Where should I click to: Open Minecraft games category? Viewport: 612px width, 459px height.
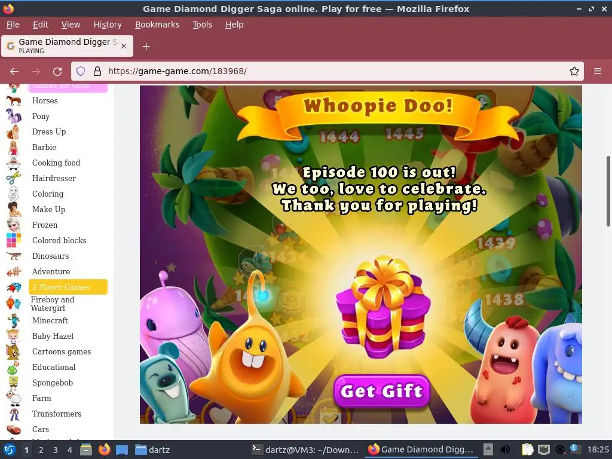50,320
